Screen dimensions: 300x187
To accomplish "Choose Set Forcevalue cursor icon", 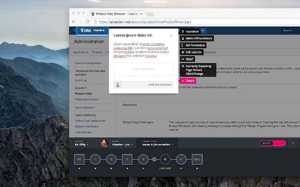I will click(x=182, y=45).
